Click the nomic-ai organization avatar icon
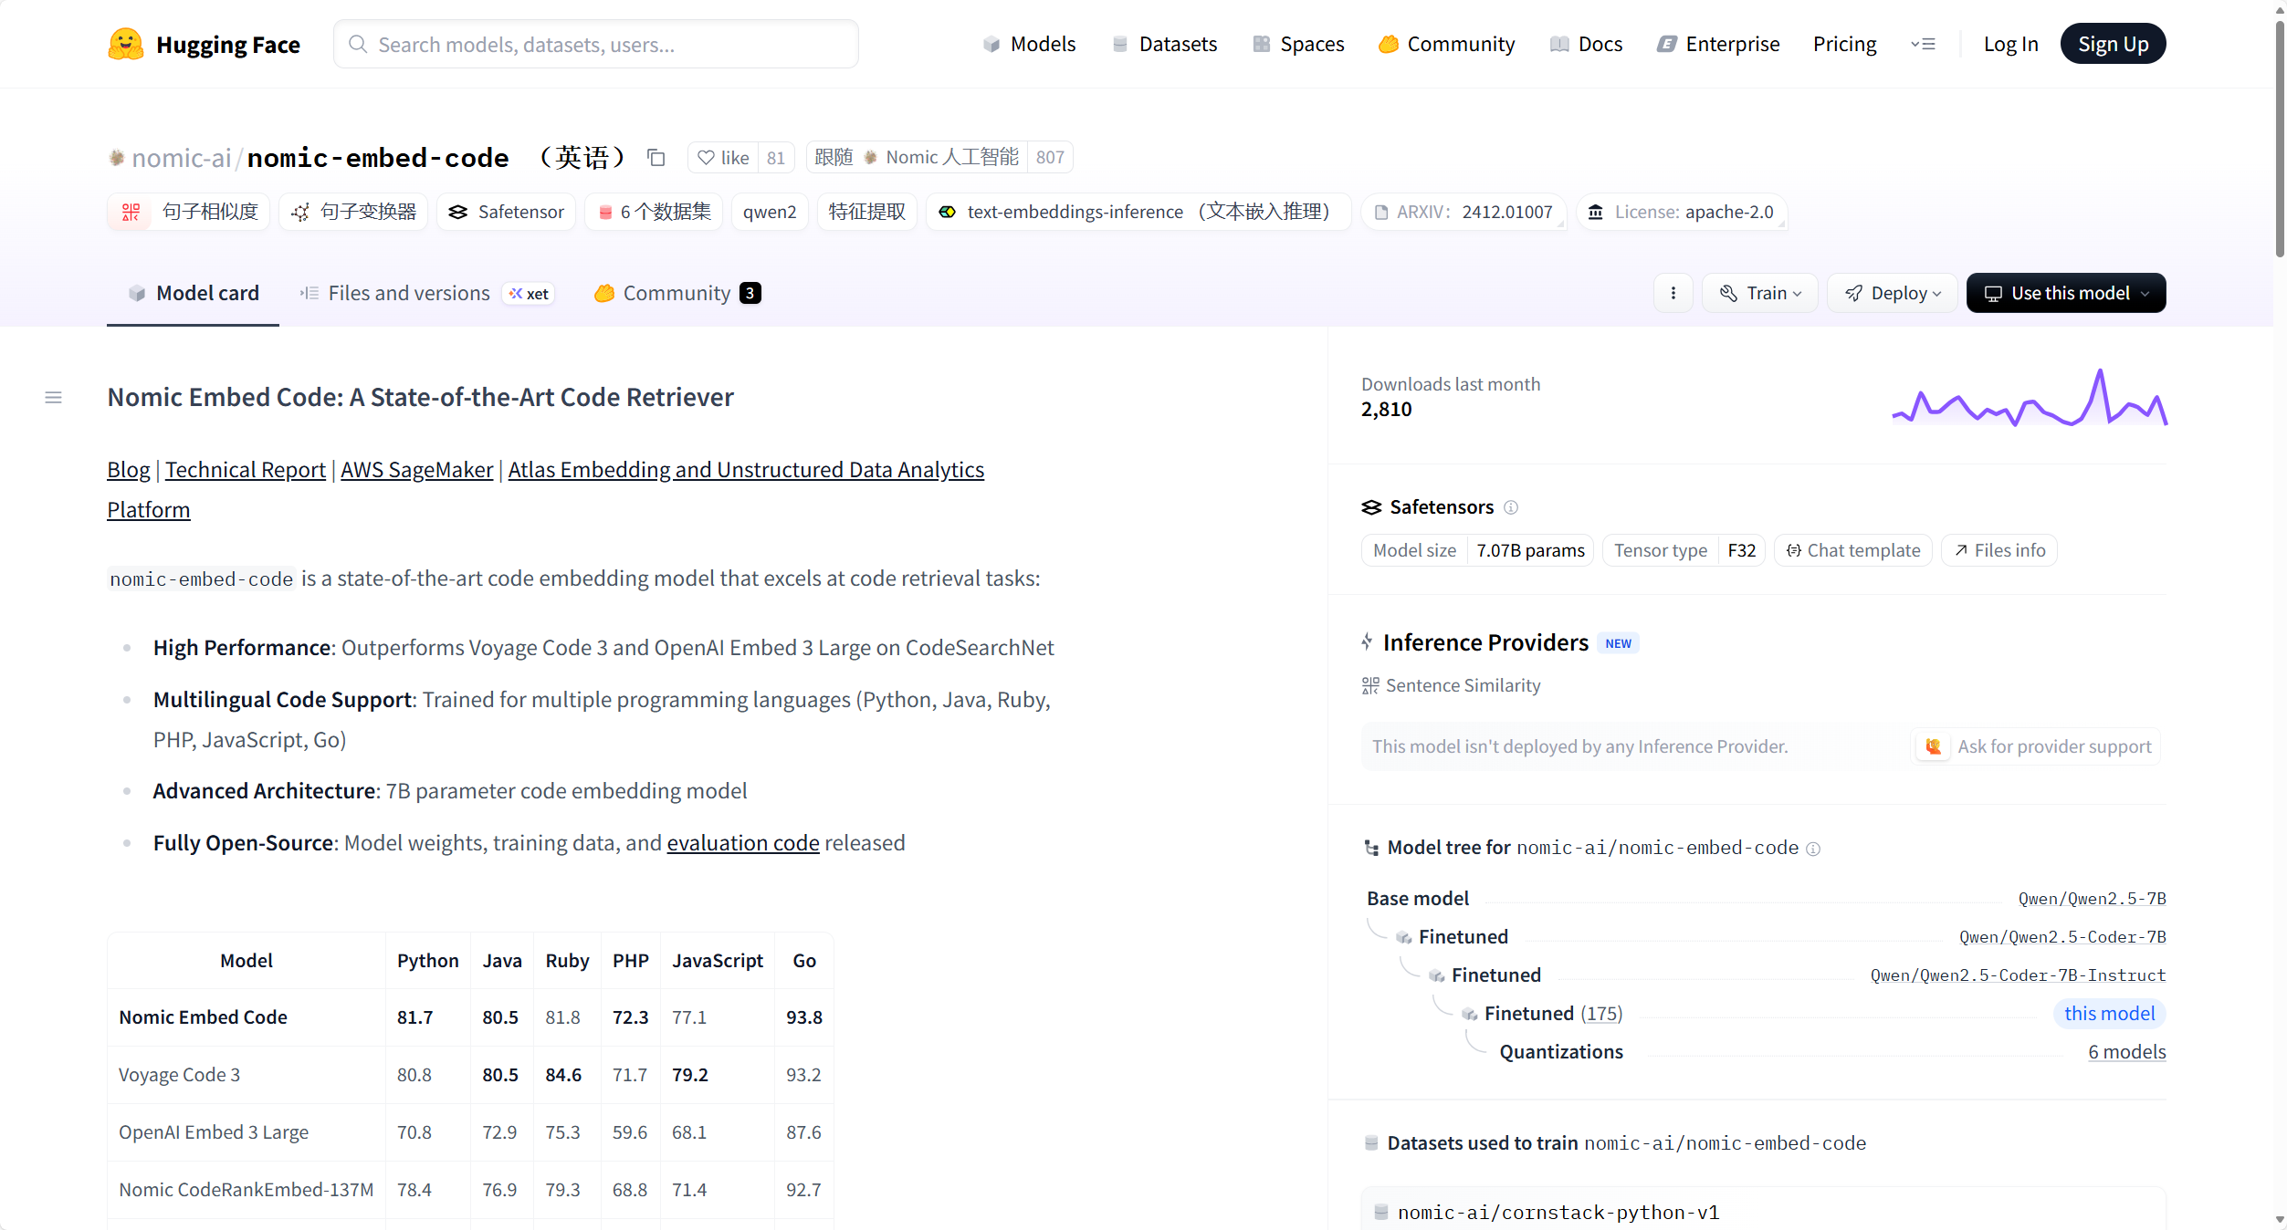This screenshot has width=2287, height=1230. (117, 158)
